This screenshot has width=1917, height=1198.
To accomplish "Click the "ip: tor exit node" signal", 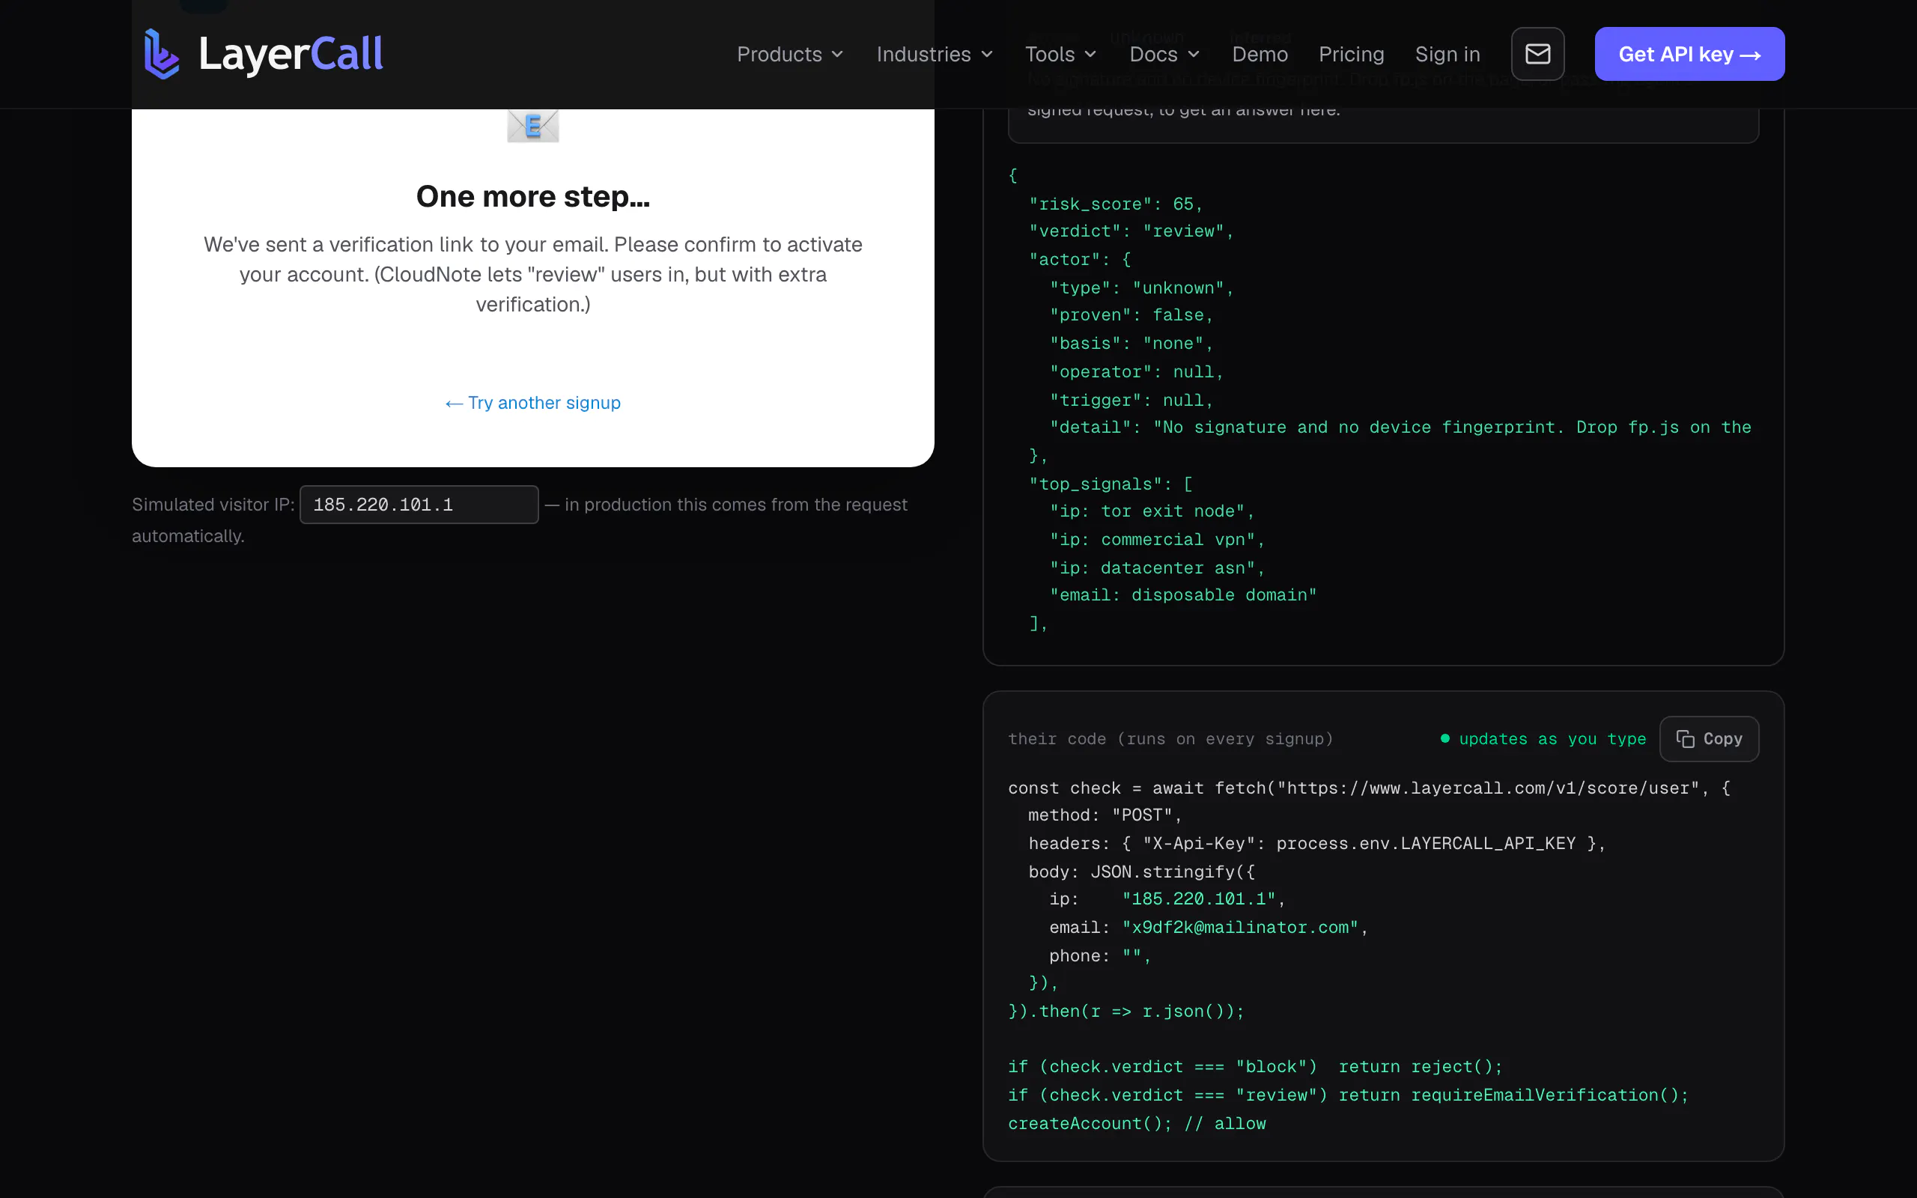I will pyautogui.click(x=1152, y=512).
